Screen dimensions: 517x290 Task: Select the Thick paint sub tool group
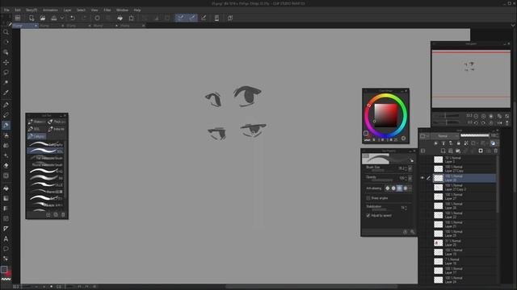57,122
